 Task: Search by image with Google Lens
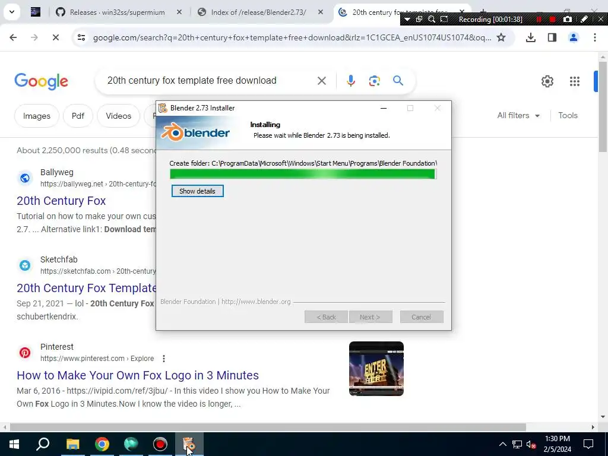coord(374,81)
